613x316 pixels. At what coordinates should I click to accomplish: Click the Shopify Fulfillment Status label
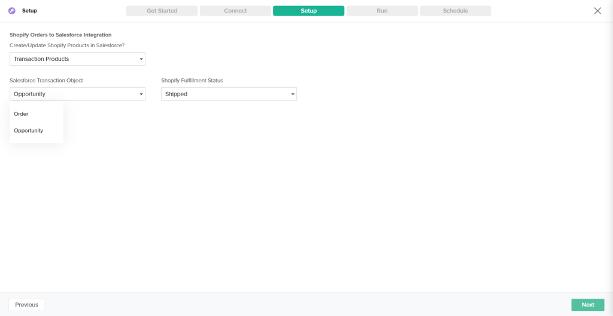pos(192,81)
